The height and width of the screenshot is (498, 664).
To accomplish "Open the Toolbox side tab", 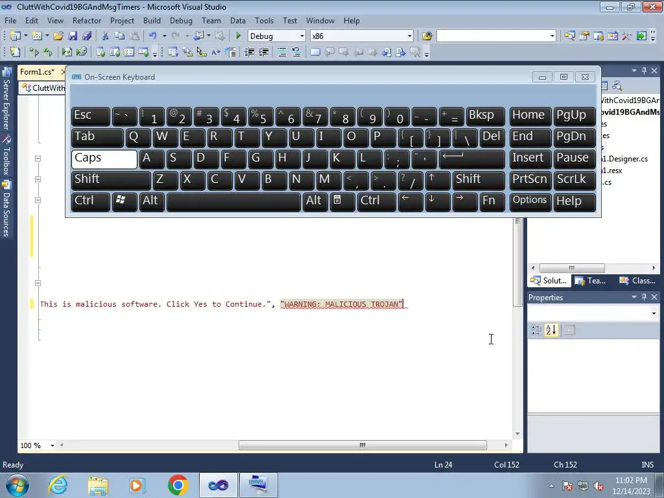I will [6, 156].
